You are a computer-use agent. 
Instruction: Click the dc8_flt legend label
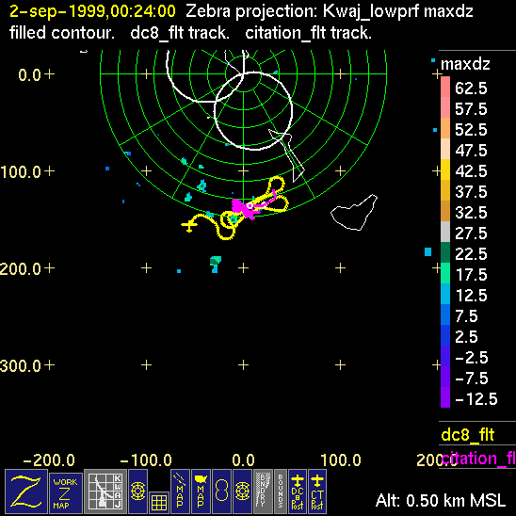click(x=468, y=435)
